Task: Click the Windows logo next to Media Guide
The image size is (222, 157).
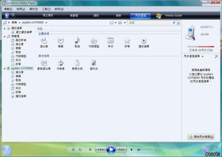Action: (x=159, y=16)
